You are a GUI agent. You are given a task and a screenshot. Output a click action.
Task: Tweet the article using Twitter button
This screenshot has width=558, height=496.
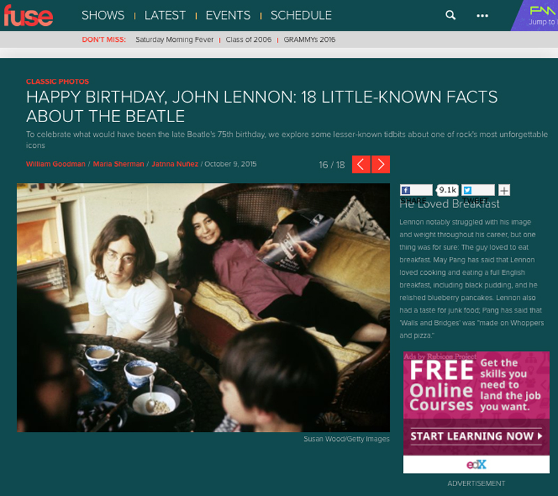click(x=478, y=190)
